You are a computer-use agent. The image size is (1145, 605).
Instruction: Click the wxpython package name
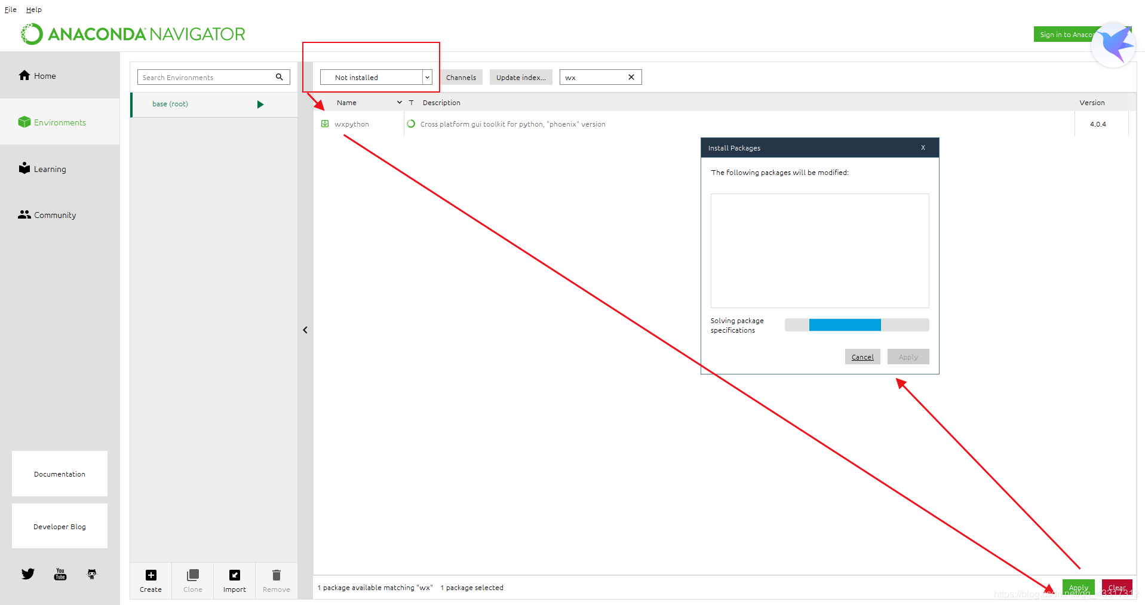tap(352, 124)
